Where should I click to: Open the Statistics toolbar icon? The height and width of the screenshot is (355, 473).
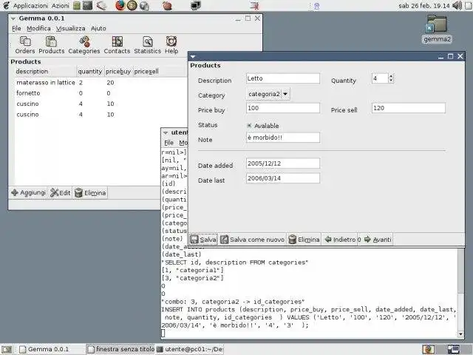tap(148, 45)
